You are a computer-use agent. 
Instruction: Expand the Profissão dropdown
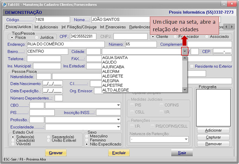point(118,120)
